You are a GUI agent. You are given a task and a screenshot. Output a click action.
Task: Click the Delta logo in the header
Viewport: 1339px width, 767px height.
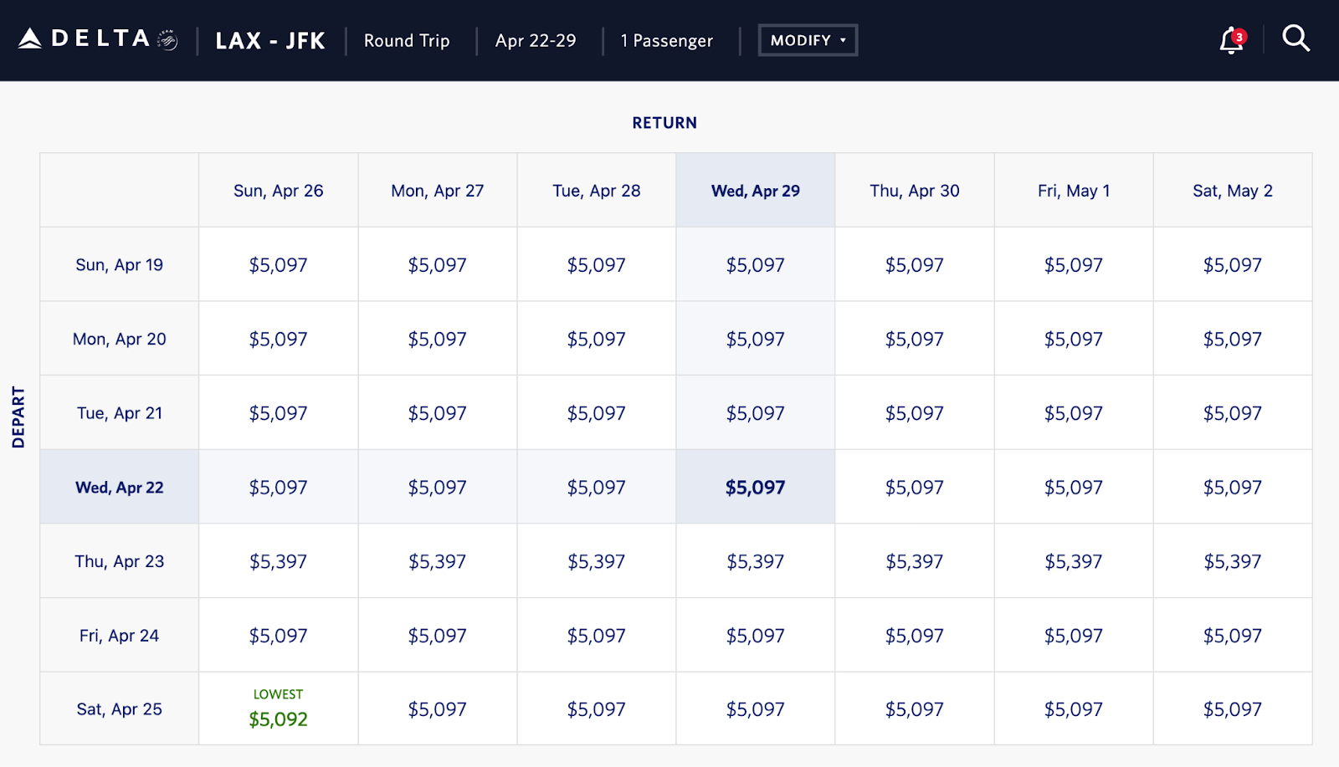coord(97,39)
